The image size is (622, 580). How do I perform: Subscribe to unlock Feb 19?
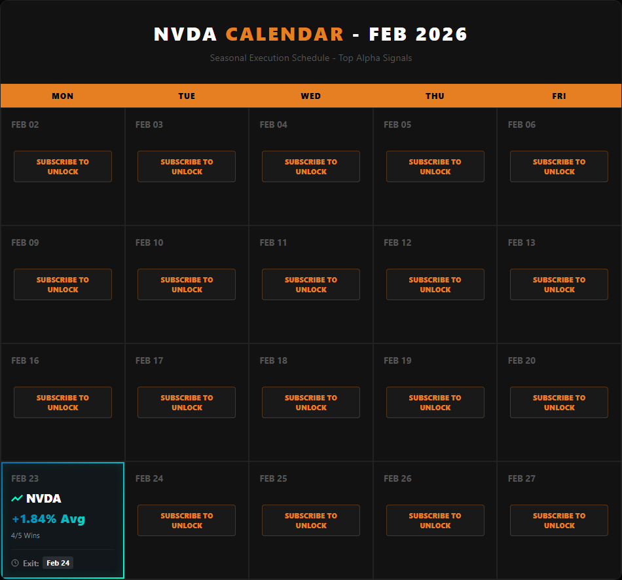coord(435,402)
